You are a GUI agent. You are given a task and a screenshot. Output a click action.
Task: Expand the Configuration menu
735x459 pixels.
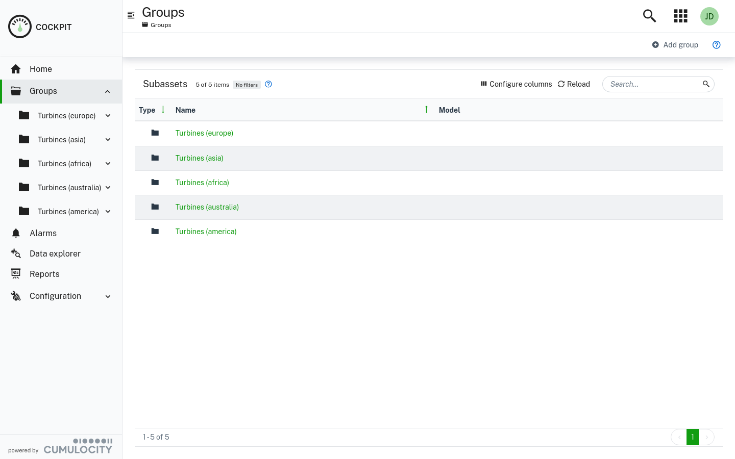(x=108, y=296)
